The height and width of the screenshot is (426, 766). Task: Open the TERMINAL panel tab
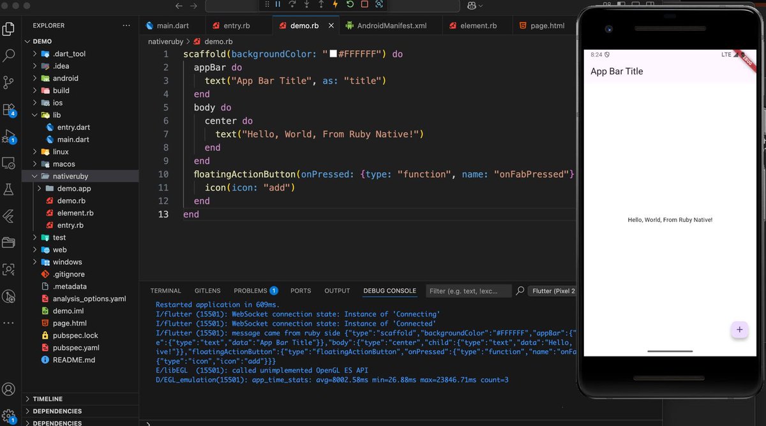click(165, 291)
